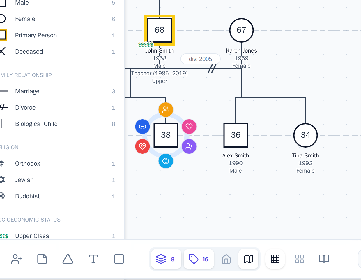361x280 pixels.
Task: Select the triangle shape tool
Action: tap(68, 259)
